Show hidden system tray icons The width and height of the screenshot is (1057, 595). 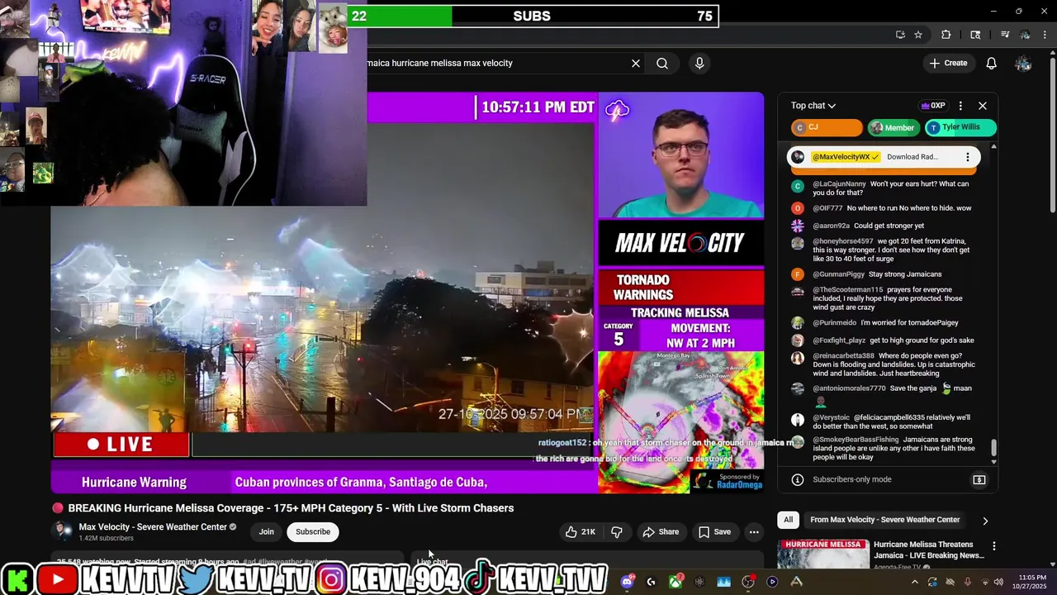(914, 582)
